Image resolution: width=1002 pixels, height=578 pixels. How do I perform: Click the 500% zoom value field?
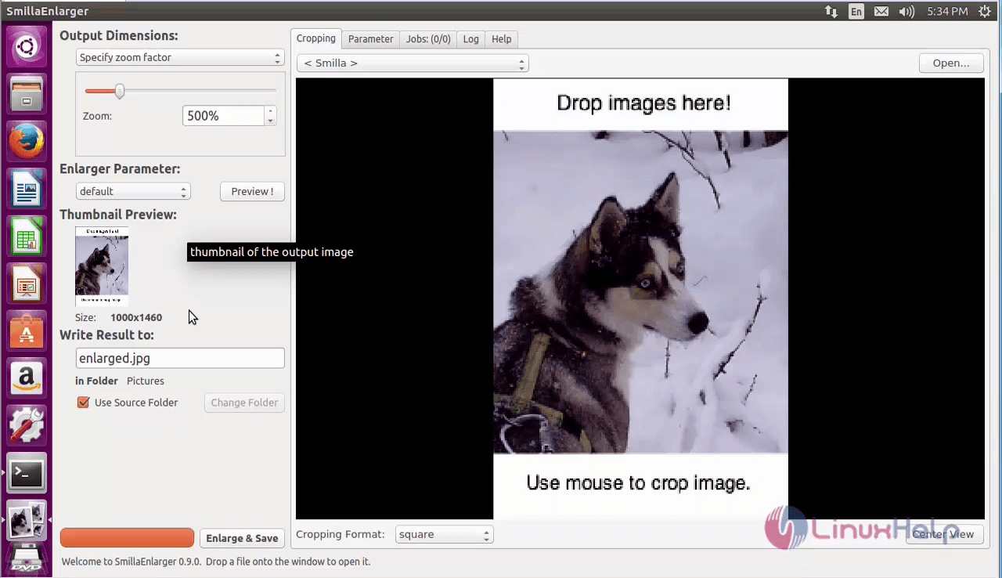point(224,116)
